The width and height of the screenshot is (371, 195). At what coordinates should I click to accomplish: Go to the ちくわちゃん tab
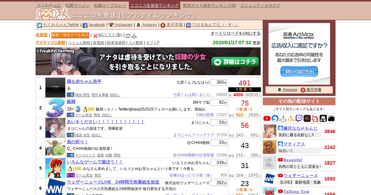click(49, 6)
